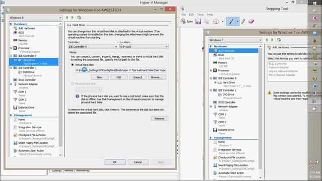Collapse the Hardware section in Windows 8 settings
Image resolution: width=322 pixels, height=181 pixels.
pos(11,24)
